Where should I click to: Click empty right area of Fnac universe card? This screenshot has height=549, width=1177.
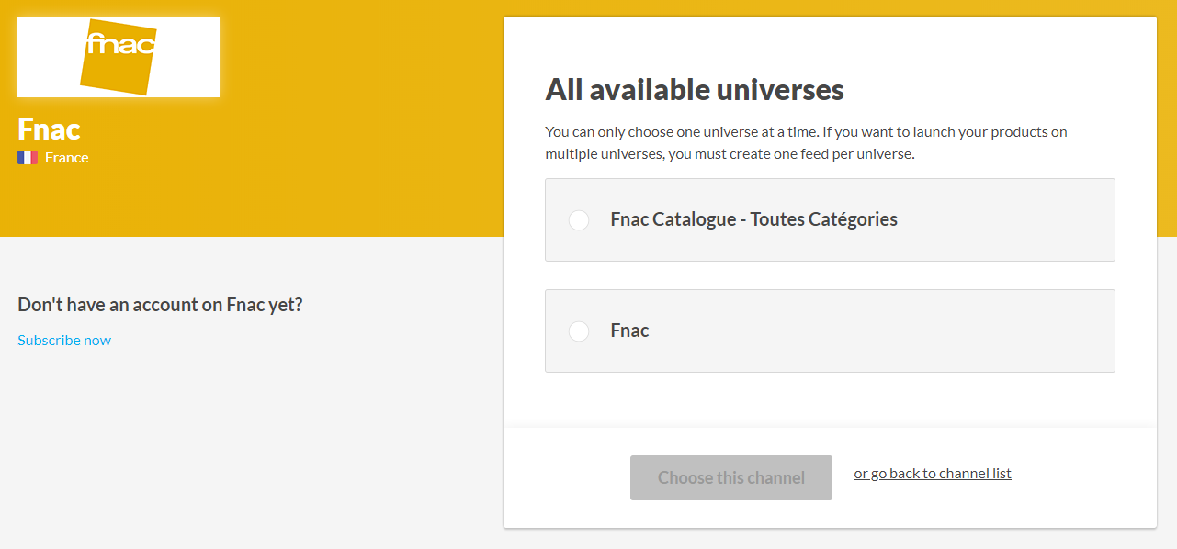[x=919, y=331]
